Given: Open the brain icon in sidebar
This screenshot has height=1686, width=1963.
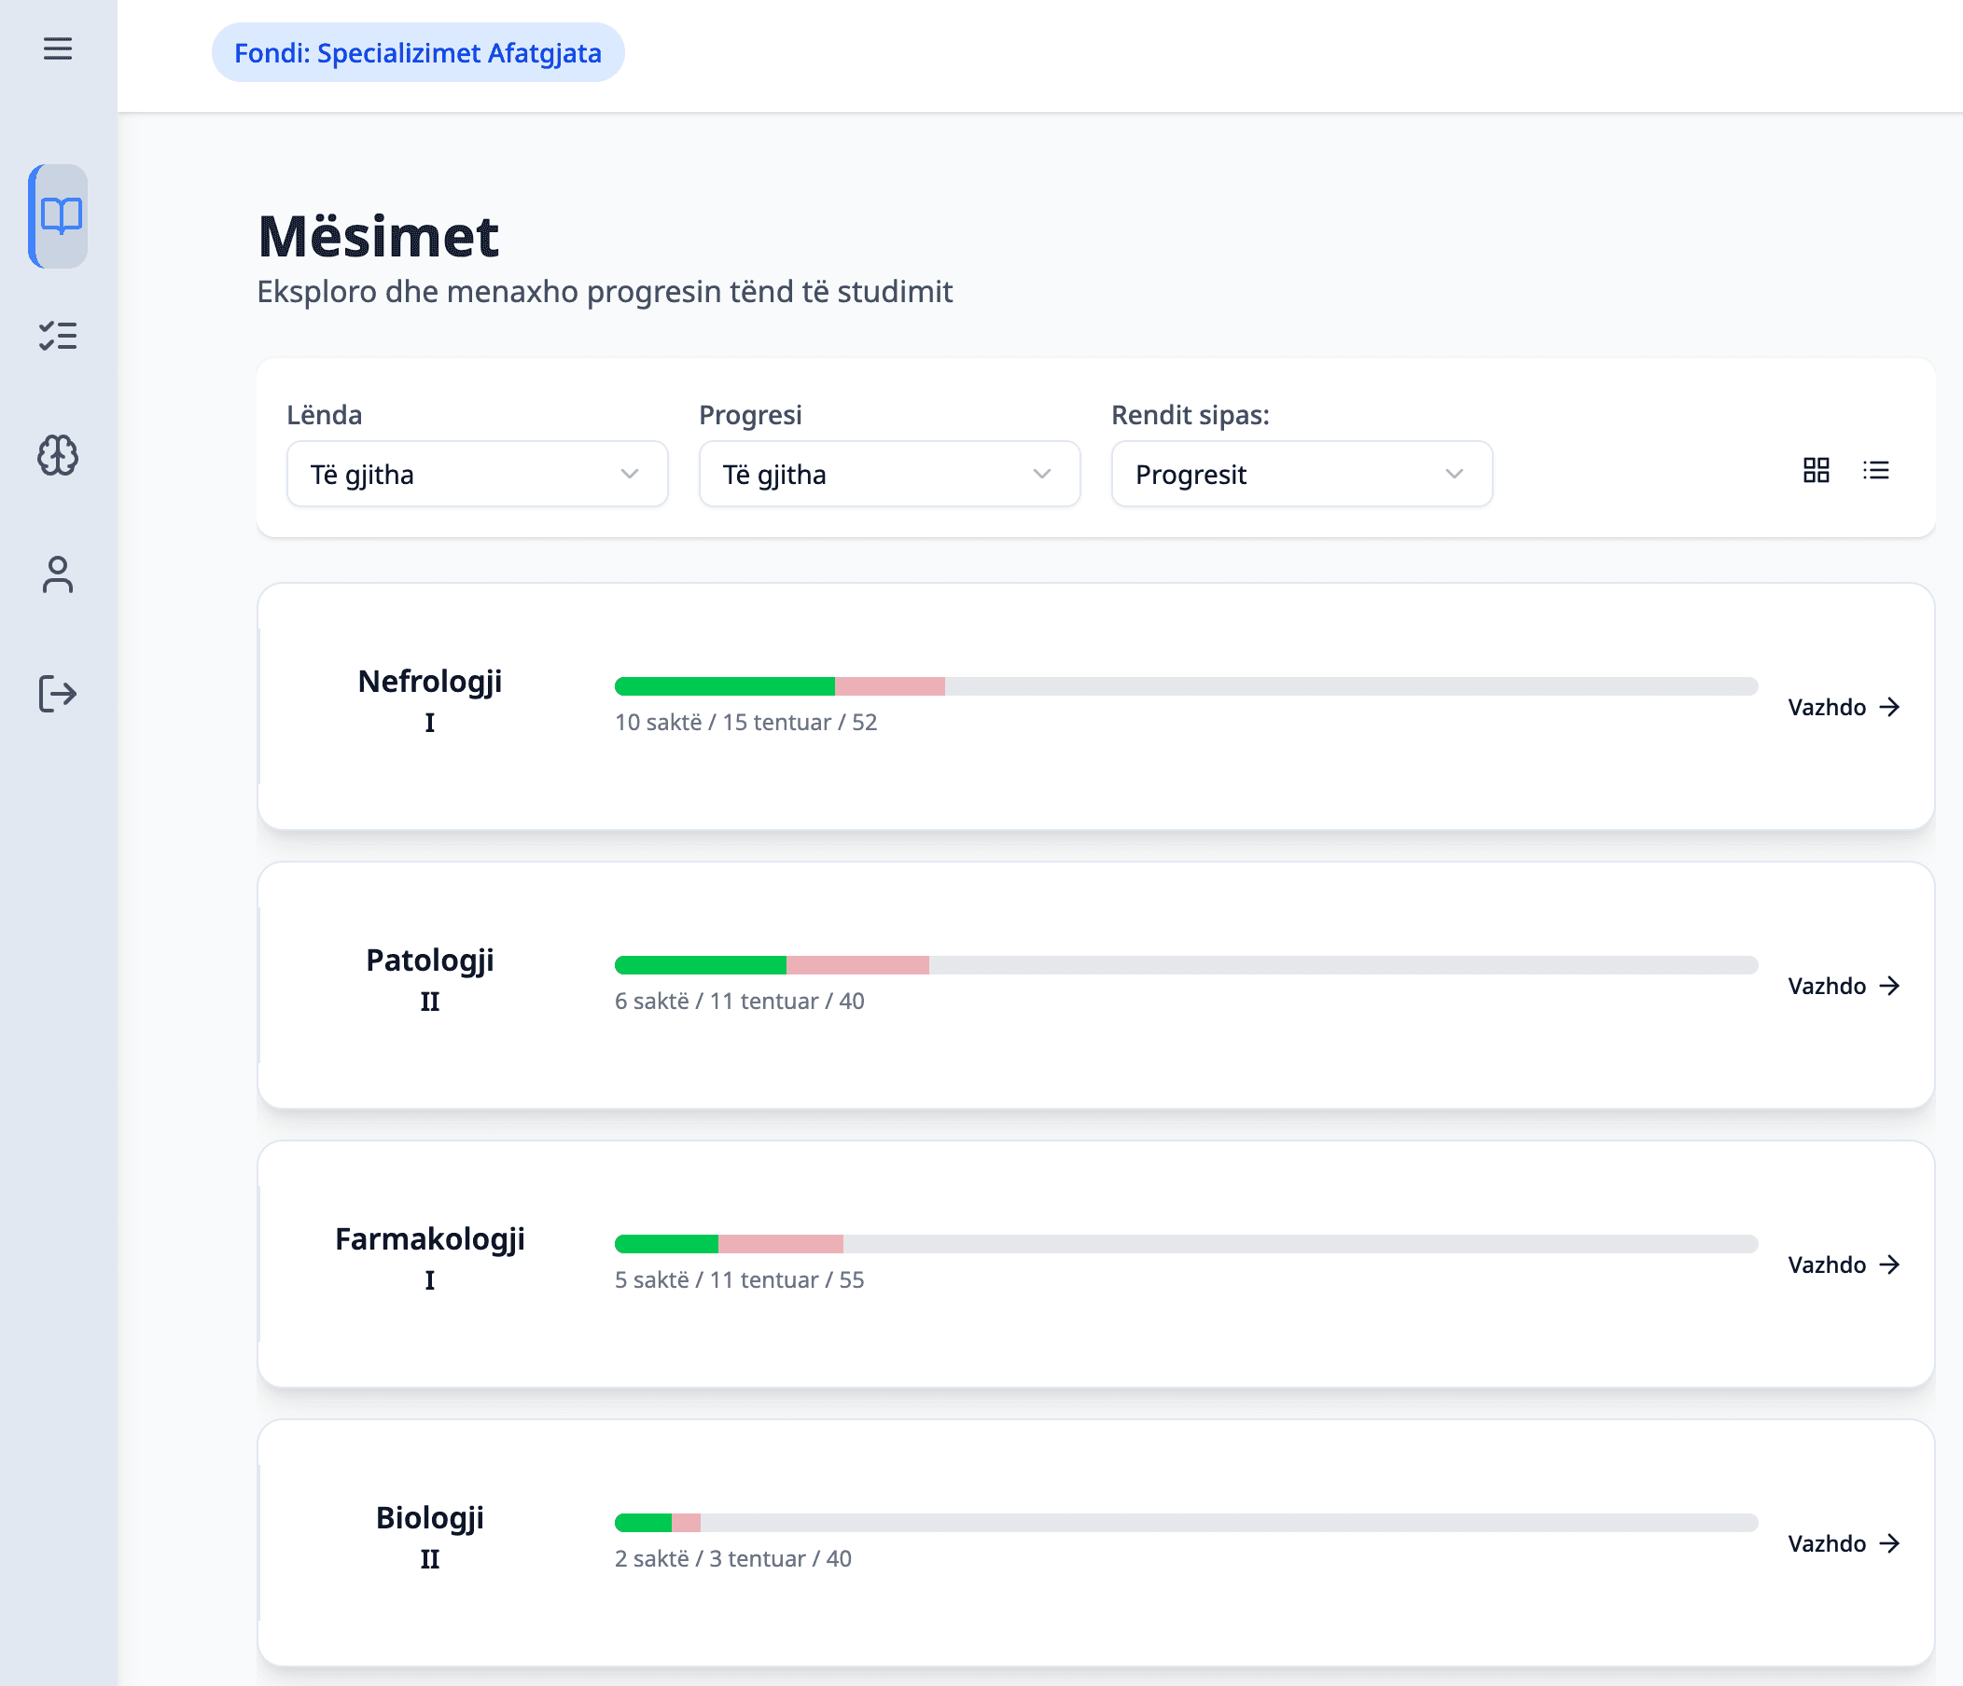Looking at the screenshot, I should click(58, 455).
